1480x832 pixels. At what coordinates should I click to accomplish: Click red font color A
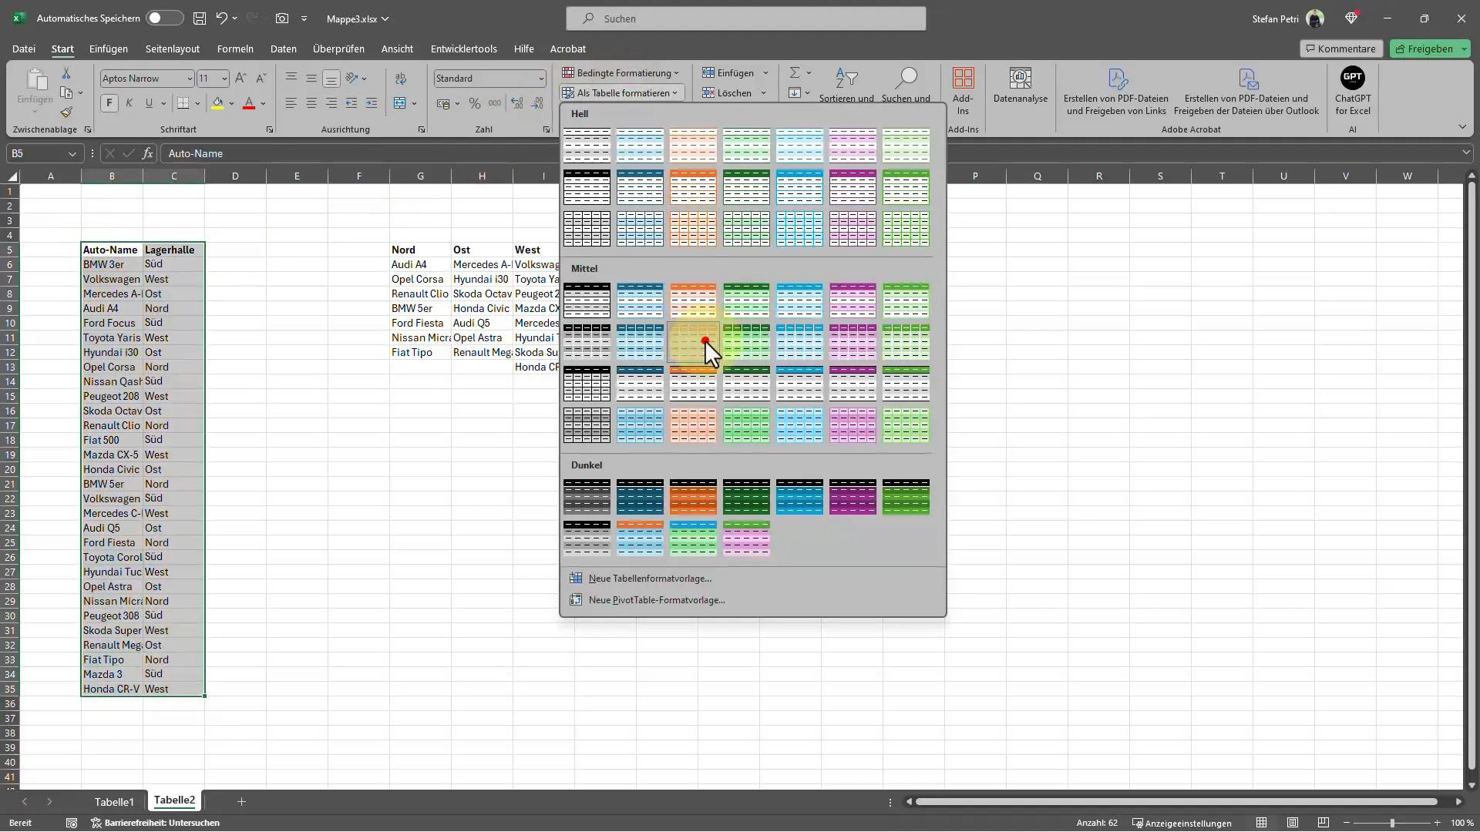click(248, 103)
